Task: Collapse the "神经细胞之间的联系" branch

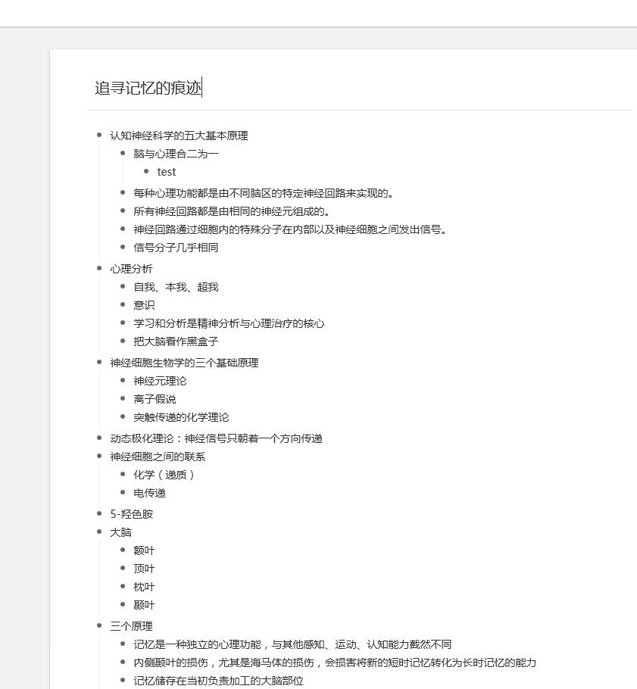Action: [x=99, y=457]
